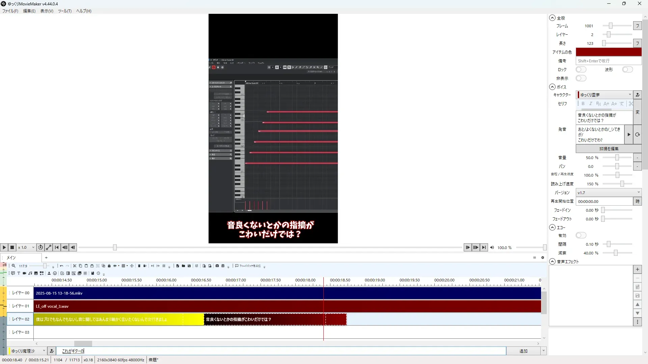Click the scissors cut icon in timeline toolbar

point(75,266)
